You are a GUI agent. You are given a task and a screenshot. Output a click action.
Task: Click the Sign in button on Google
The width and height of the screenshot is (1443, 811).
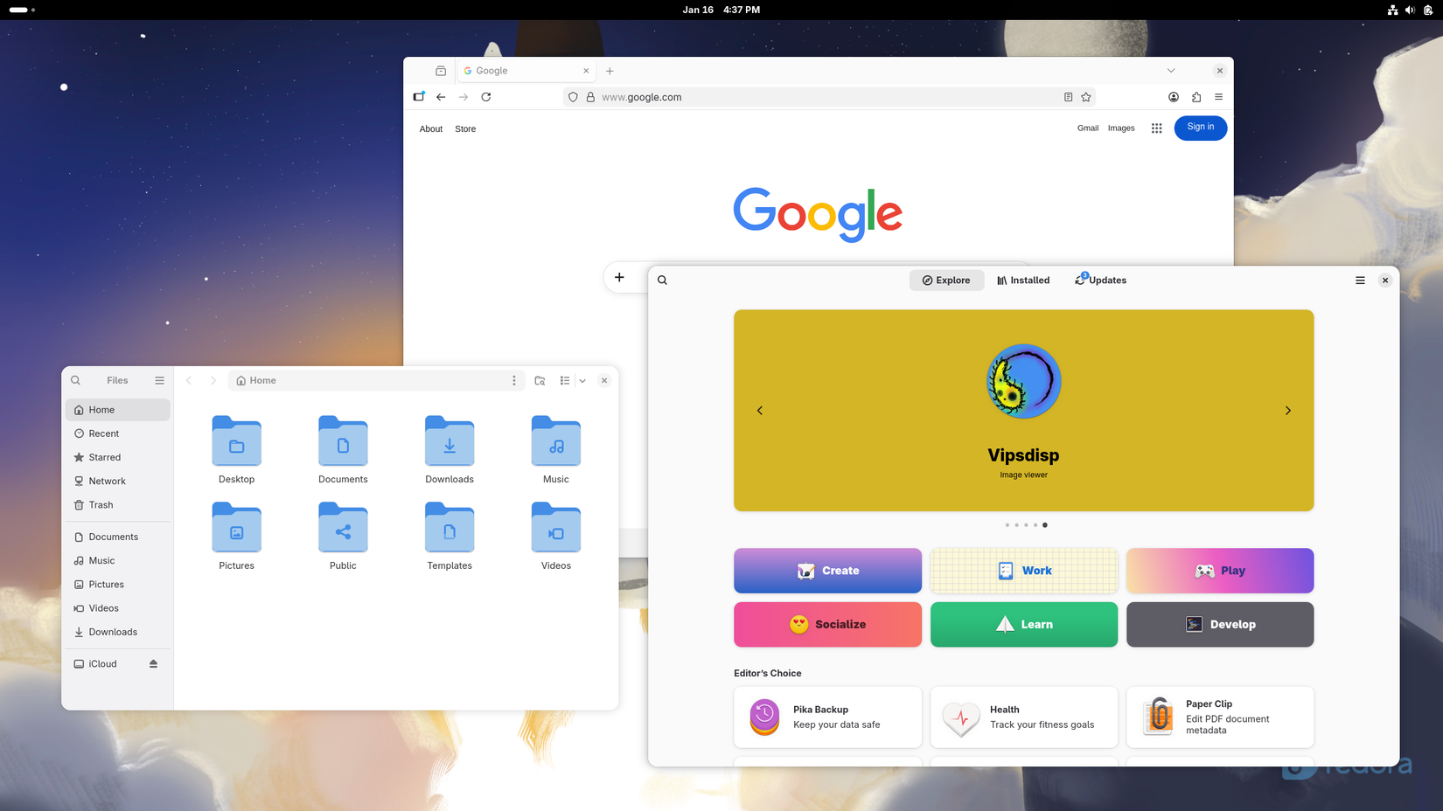1200,128
